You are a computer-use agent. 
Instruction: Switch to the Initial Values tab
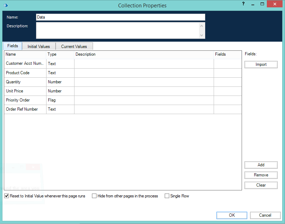pos(39,47)
